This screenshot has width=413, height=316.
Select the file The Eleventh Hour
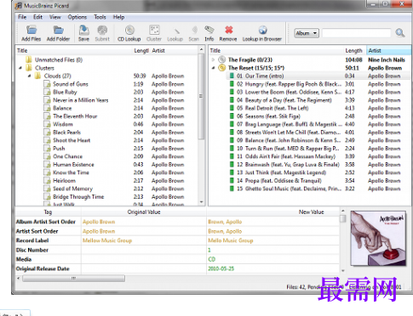point(75,116)
